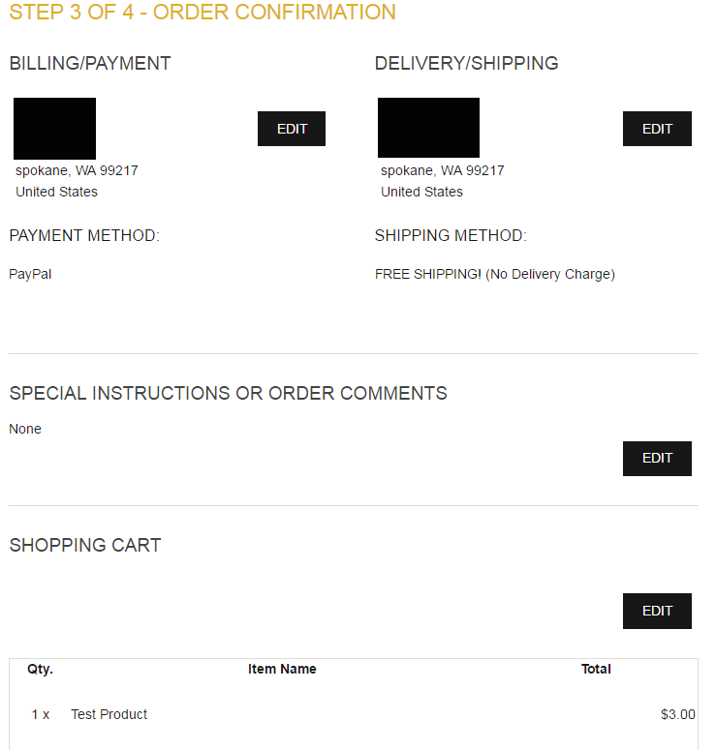
Task: Click the Step 3 of 4 heading
Action: [202, 13]
